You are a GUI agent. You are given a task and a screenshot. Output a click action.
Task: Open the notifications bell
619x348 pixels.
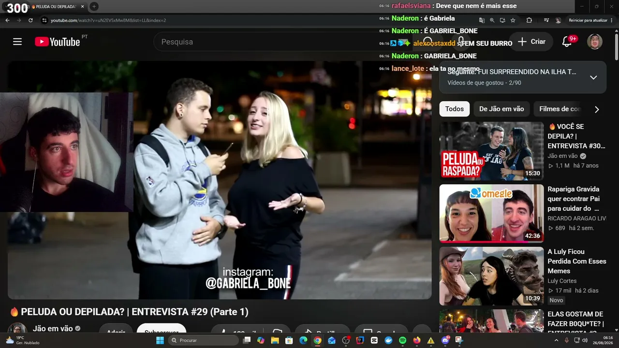pos(567,42)
